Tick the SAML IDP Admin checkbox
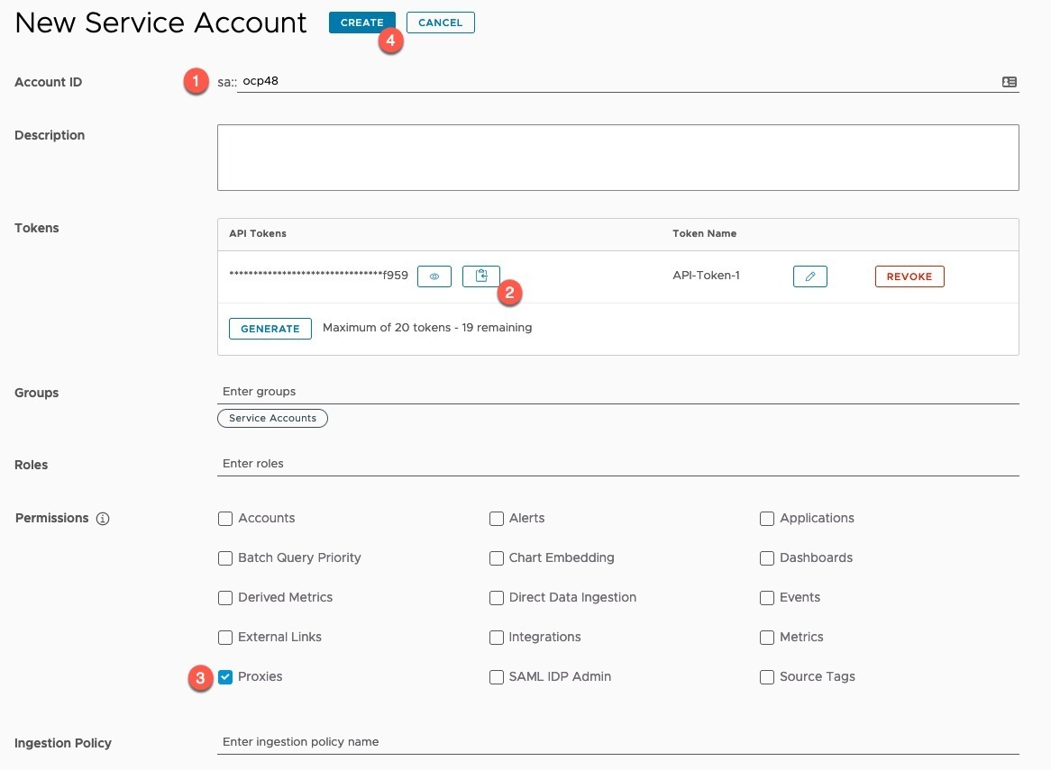The width and height of the screenshot is (1051, 770). (x=496, y=676)
